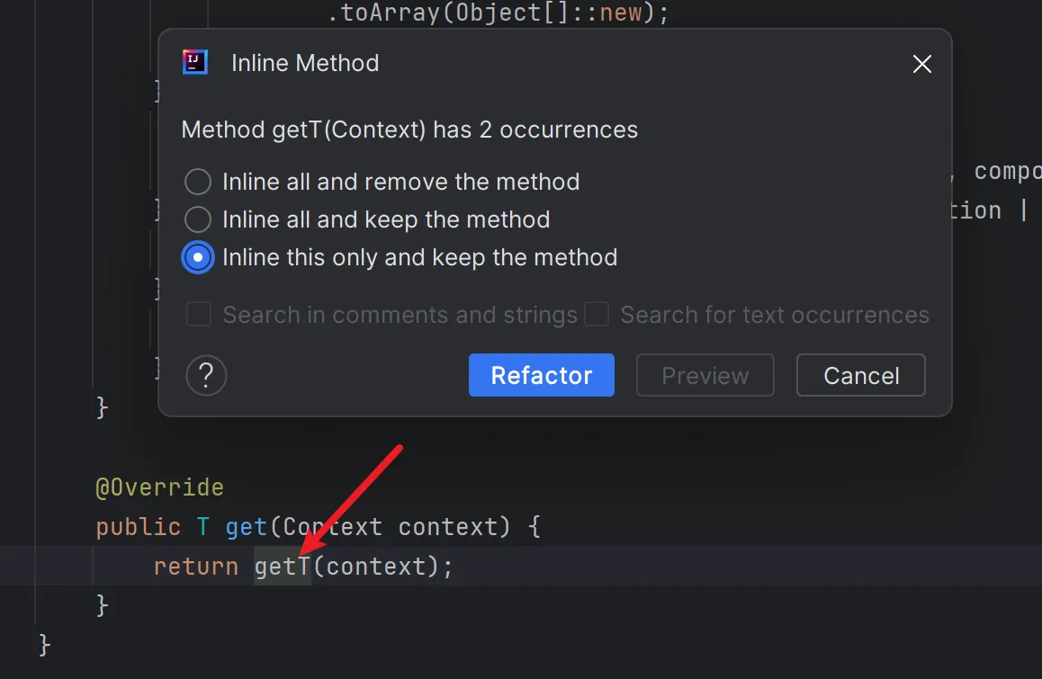Click the "Method getT(Context) has 2 occurrences" label
Screen dimensions: 1042x679
(x=409, y=130)
